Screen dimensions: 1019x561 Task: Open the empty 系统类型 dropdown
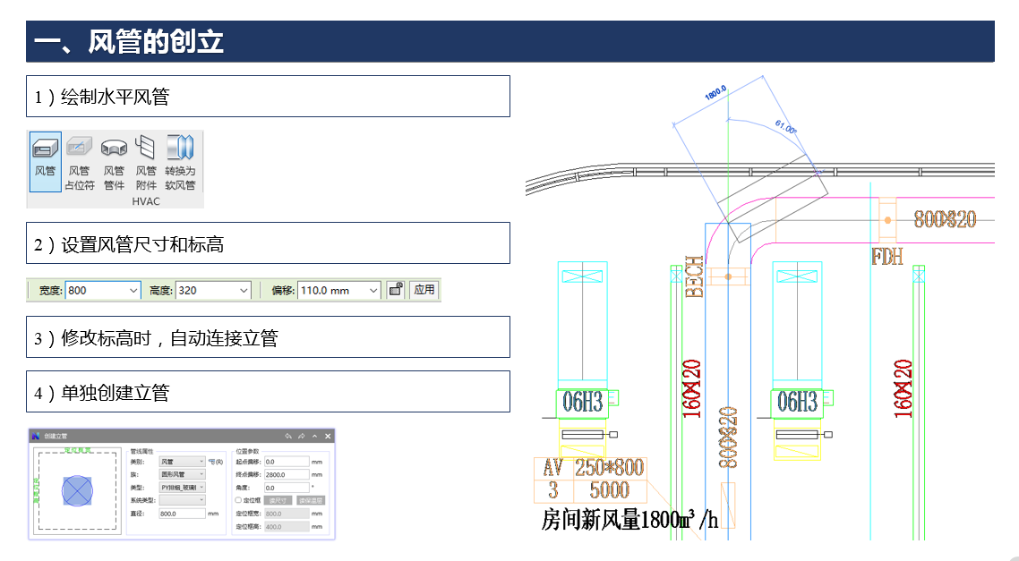point(182,500)
